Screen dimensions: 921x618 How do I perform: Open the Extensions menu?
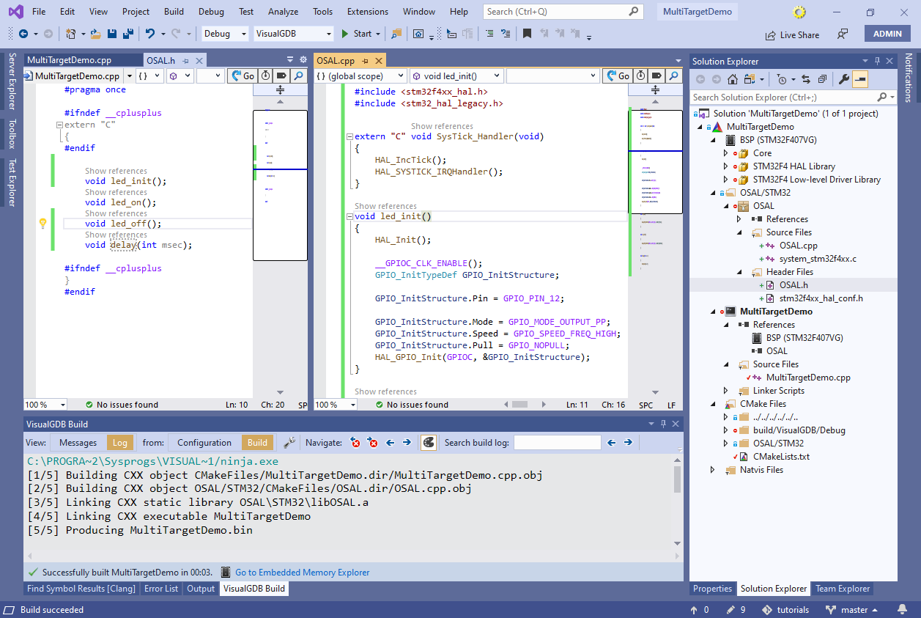click(368, 12)
